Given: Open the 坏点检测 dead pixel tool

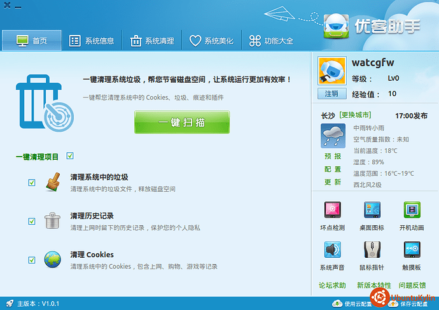Looking at the screenshot, I should [332, 216].
